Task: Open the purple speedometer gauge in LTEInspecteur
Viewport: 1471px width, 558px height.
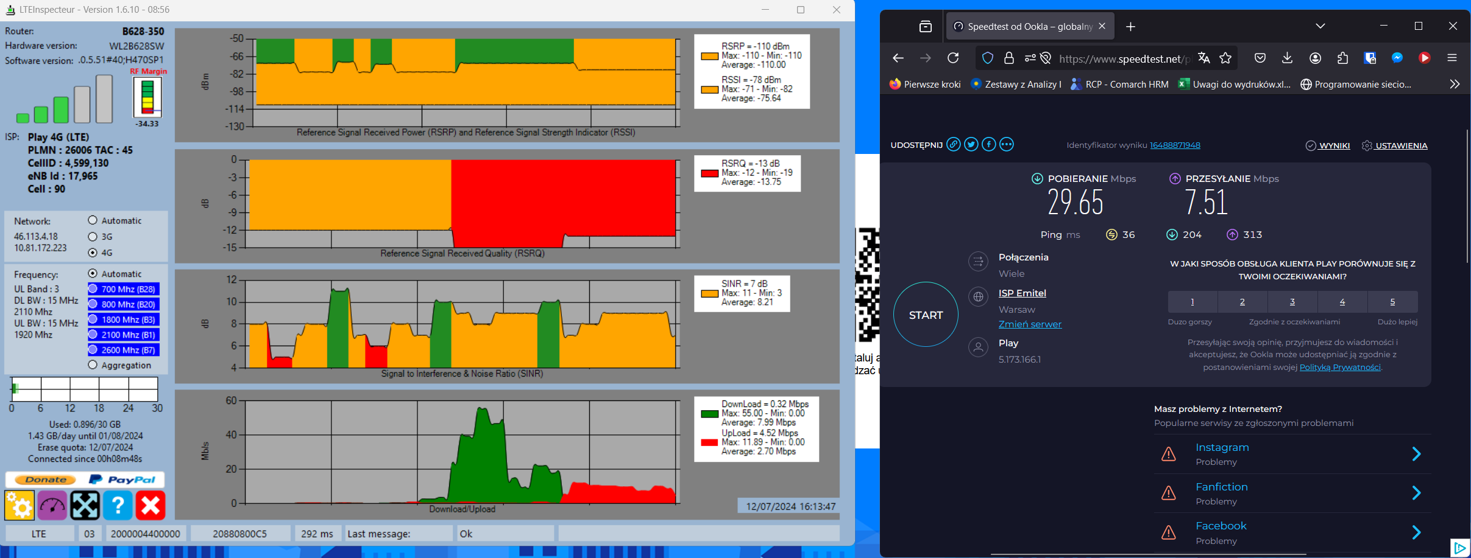Action: point(52,506)
